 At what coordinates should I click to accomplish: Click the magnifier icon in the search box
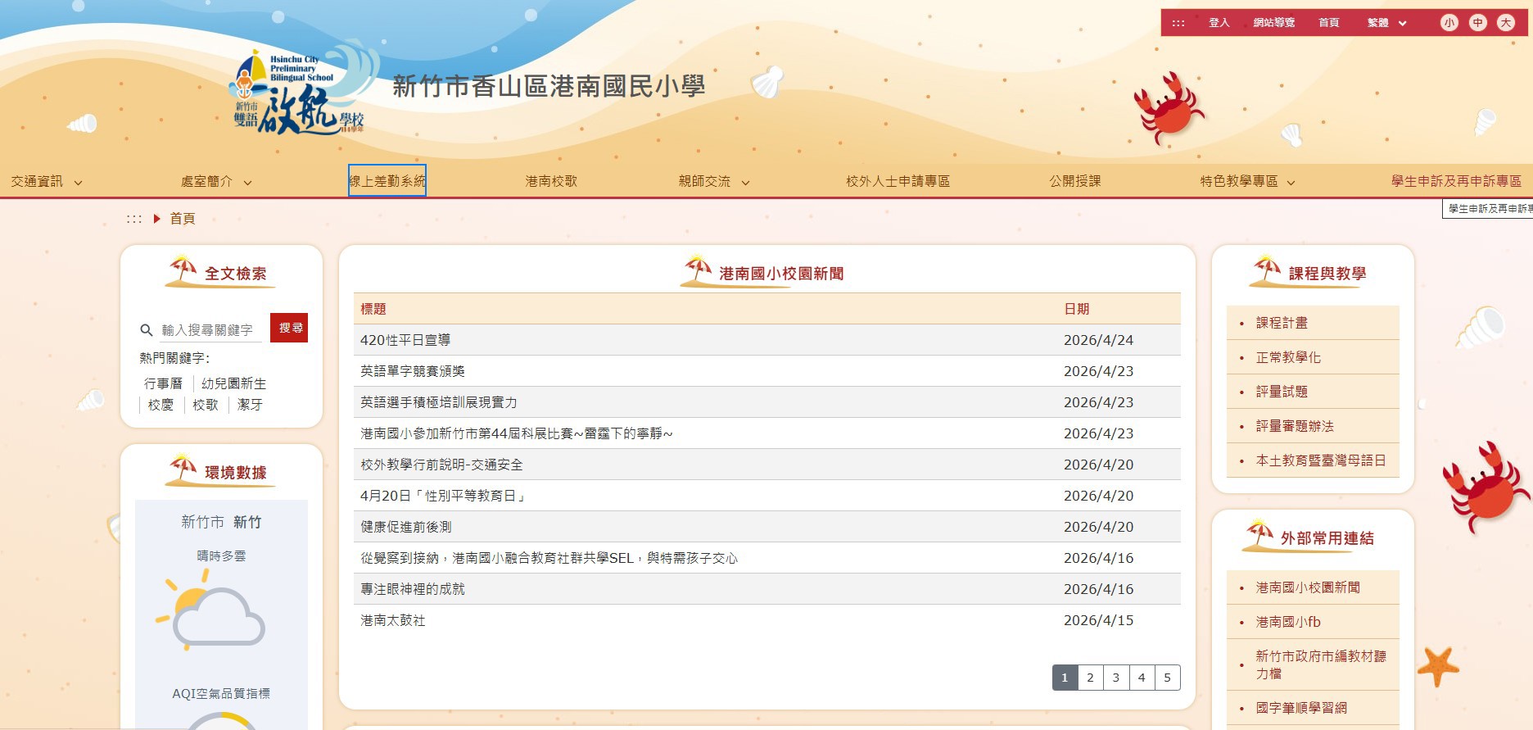coord(147,330)
